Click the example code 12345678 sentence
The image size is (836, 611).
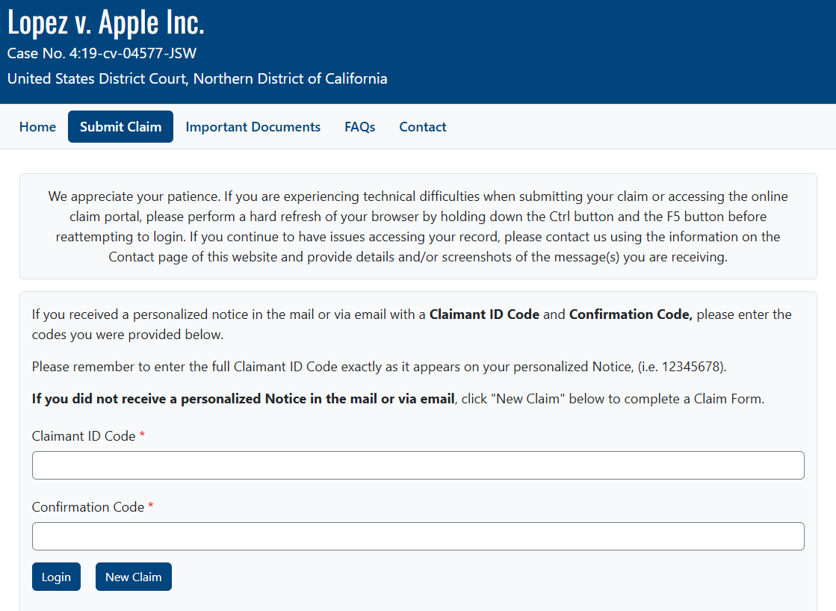click(379, 367)
